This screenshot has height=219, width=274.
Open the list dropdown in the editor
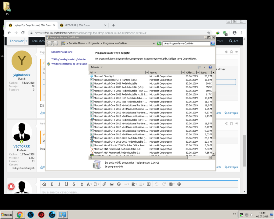click(x=141, y=184)
